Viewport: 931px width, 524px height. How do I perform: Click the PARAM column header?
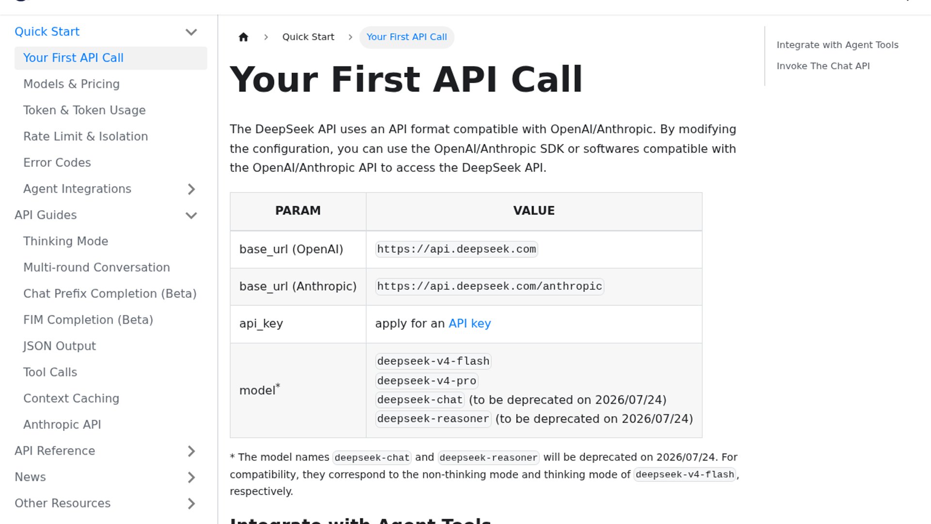tap(298, 211)
